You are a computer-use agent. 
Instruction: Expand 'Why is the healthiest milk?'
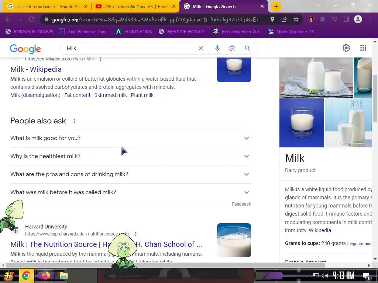pyautogui.click(x=131, y=156)
